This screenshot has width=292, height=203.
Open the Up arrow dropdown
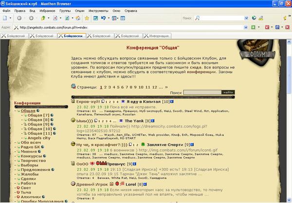tap(49, 18)
